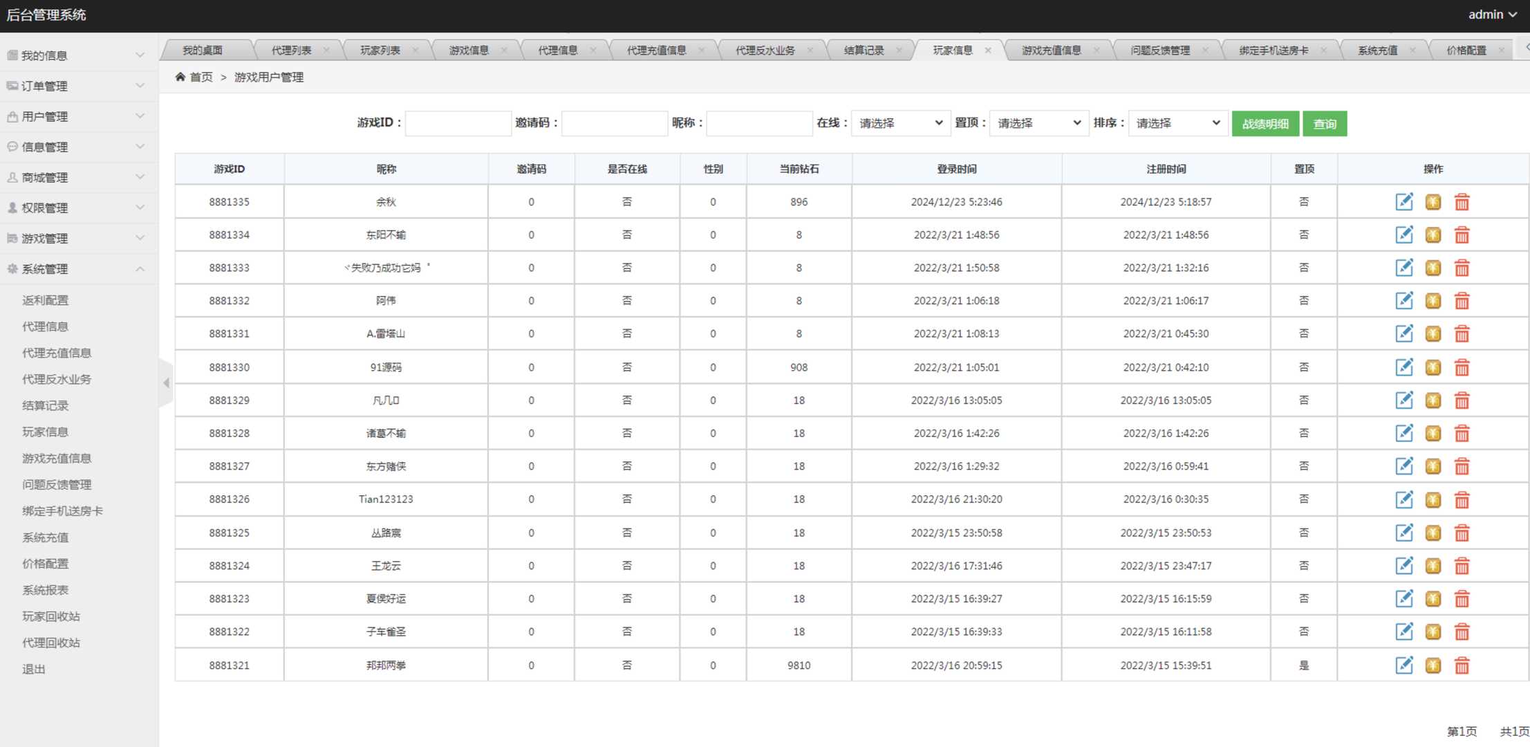Click trash icon for player 邦邦两拳
This screenshot has width=1530, height=747.
[1462, 665]
